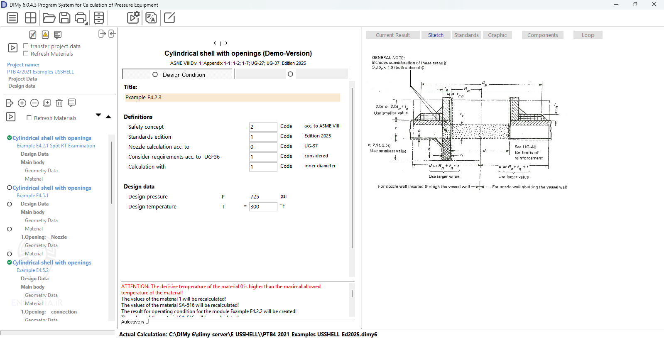The width and height of the screenshot is (664, 338).
Task: Move module down with black down triangle
Action: point(98,115)
